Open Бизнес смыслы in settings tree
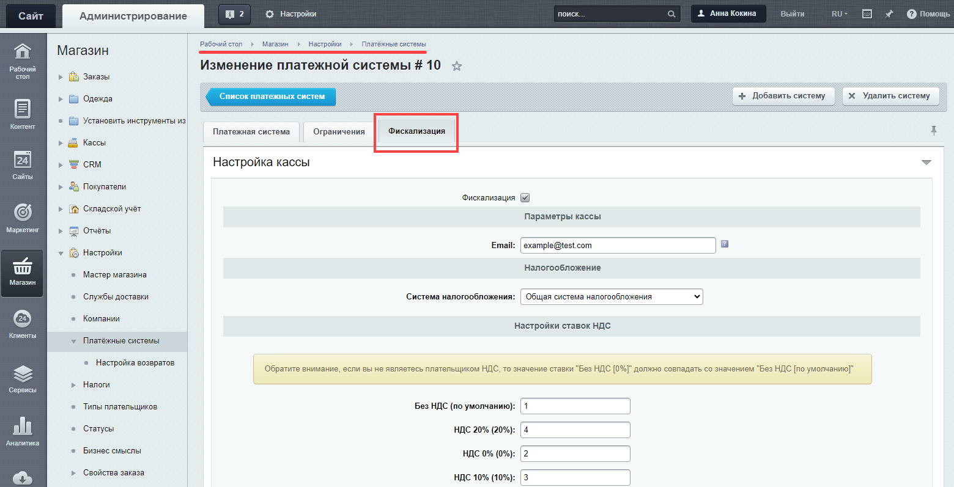The height and width of the screenshot is (487, 954). (112, 451)
